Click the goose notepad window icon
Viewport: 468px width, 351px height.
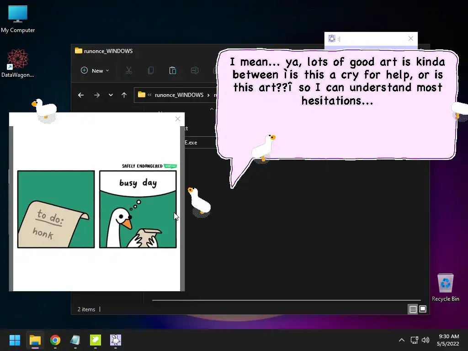pyautogui.click(x=332, y=38)
